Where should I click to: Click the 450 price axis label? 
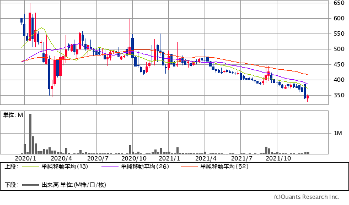[x=339, y=64]
